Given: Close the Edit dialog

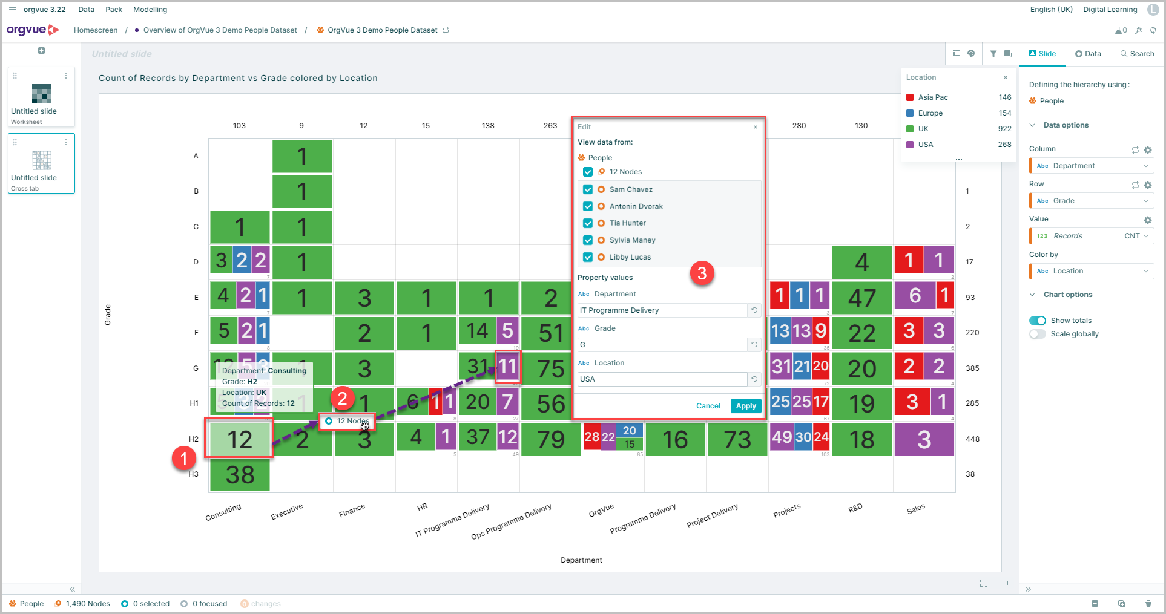Looking at the screenshot, I should pyautogui.click(x=756, y=127).
